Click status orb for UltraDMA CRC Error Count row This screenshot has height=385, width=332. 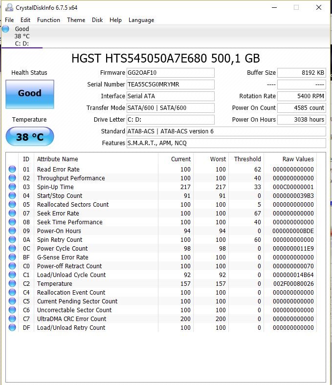pos(12,319)
